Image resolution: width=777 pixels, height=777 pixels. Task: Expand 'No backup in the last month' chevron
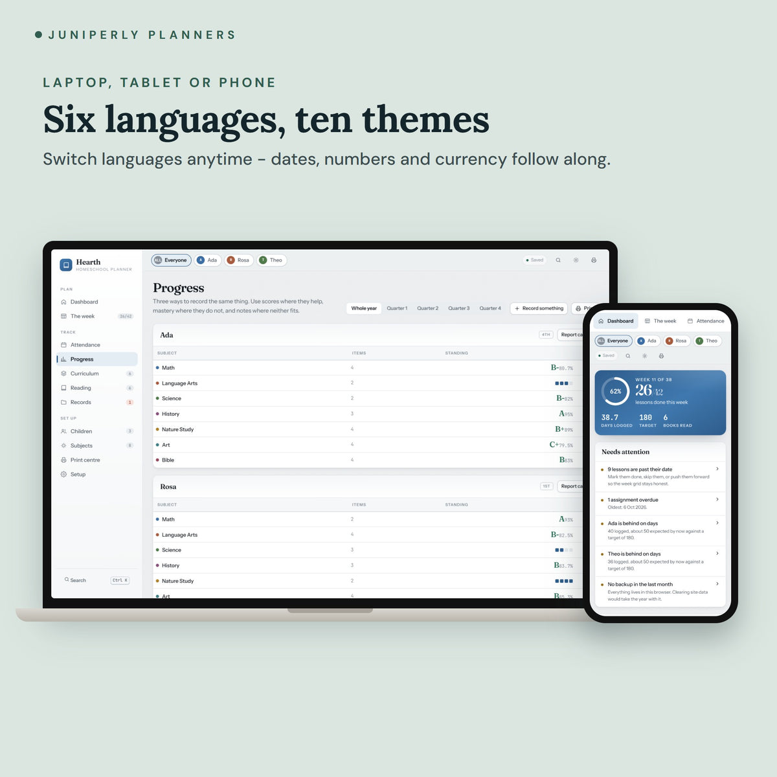[x=717, y=583]
